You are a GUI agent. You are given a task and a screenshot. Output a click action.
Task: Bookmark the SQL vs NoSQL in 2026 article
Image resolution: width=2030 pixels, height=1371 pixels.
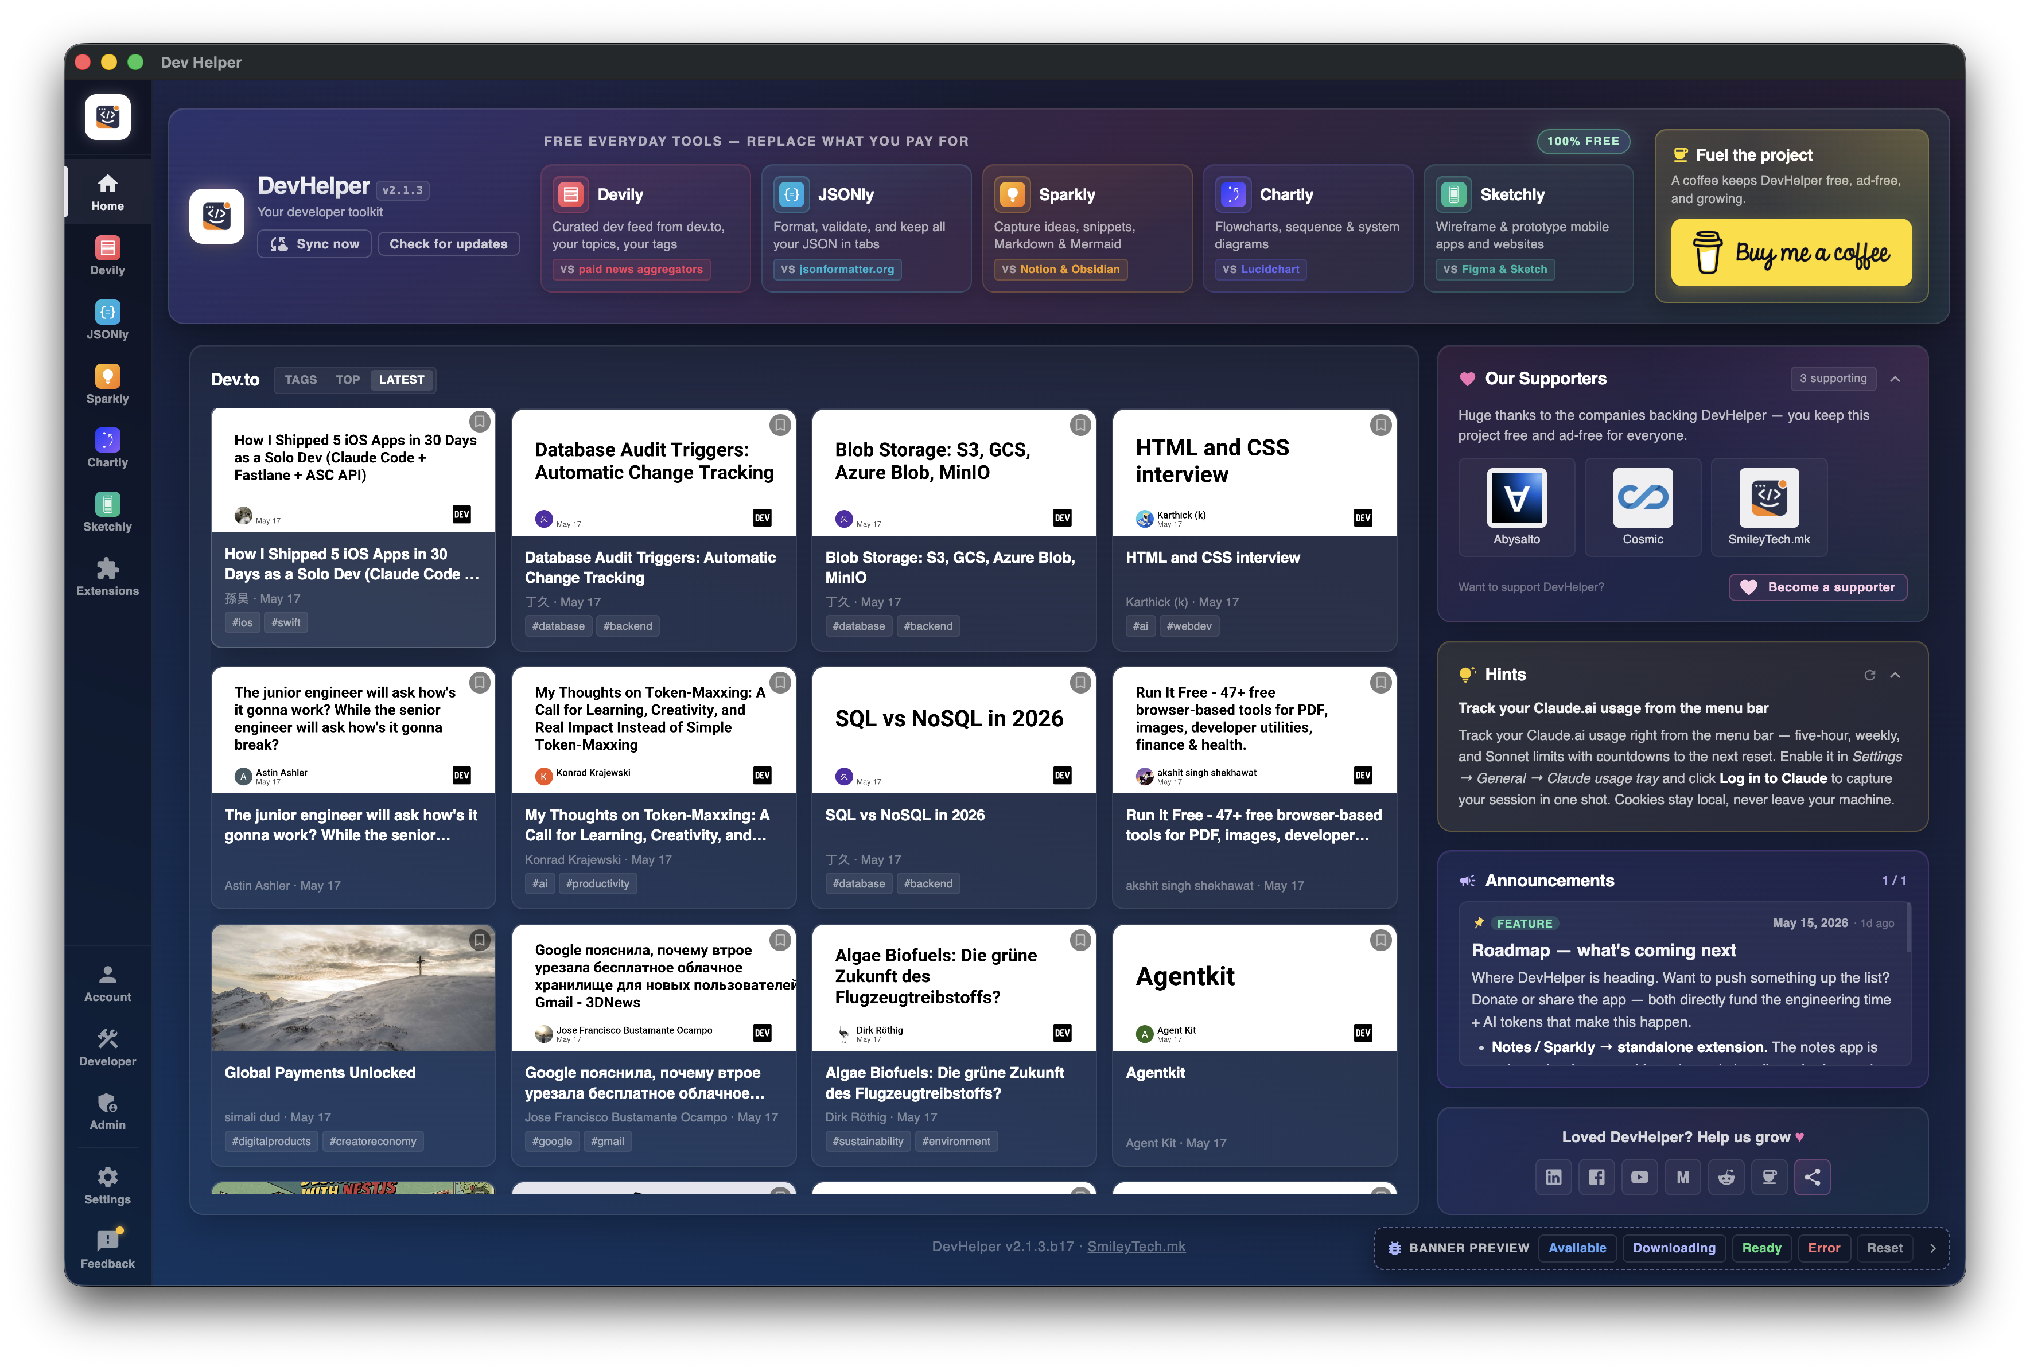[x=1080, y=682]
